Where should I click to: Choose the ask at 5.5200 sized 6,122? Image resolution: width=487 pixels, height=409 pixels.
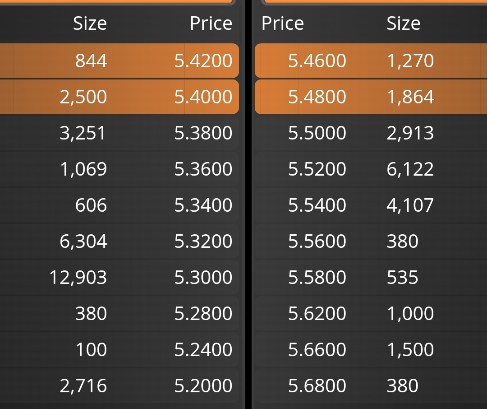tap(371, 169)
